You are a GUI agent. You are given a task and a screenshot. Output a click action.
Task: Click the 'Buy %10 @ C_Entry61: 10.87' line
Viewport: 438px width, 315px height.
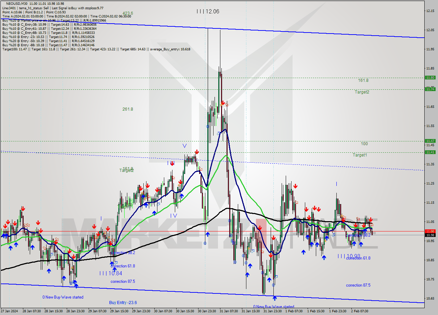tap(49, 28)
